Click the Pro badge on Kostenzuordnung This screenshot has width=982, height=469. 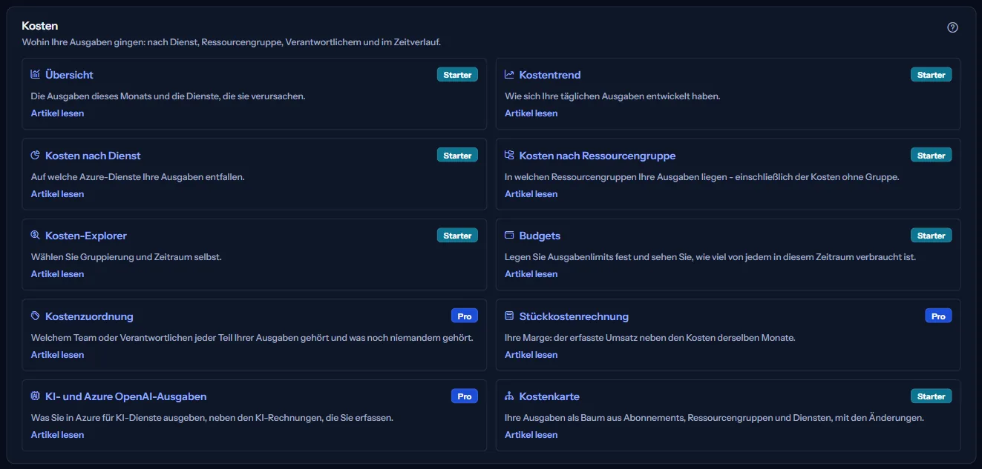tap(465, 316)
